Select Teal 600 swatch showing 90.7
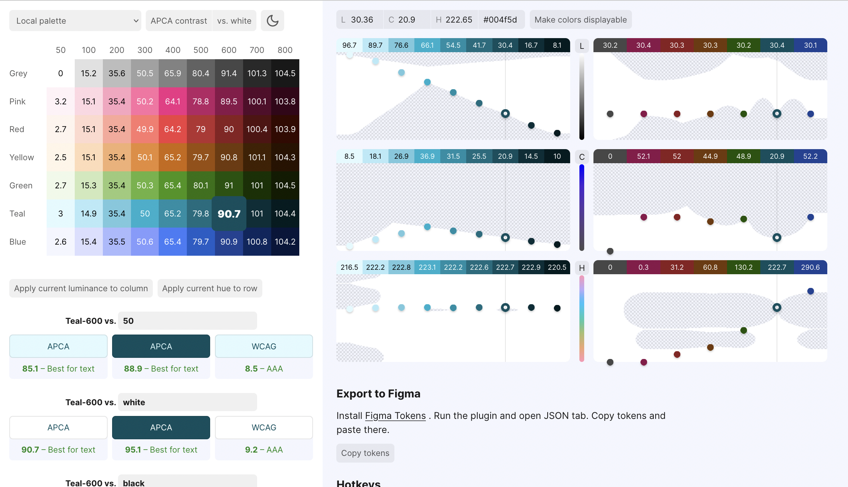The height and width of the screenshot is (487, 848). pos(229,214)
